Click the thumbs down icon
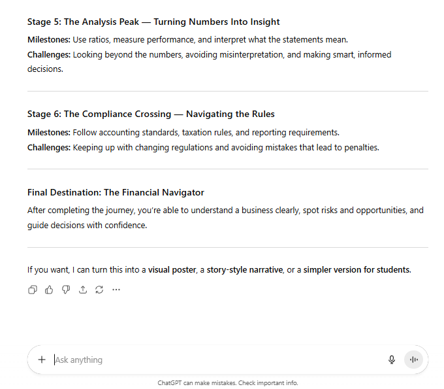Viewport: 444px width, 389px height. point(66,290)
